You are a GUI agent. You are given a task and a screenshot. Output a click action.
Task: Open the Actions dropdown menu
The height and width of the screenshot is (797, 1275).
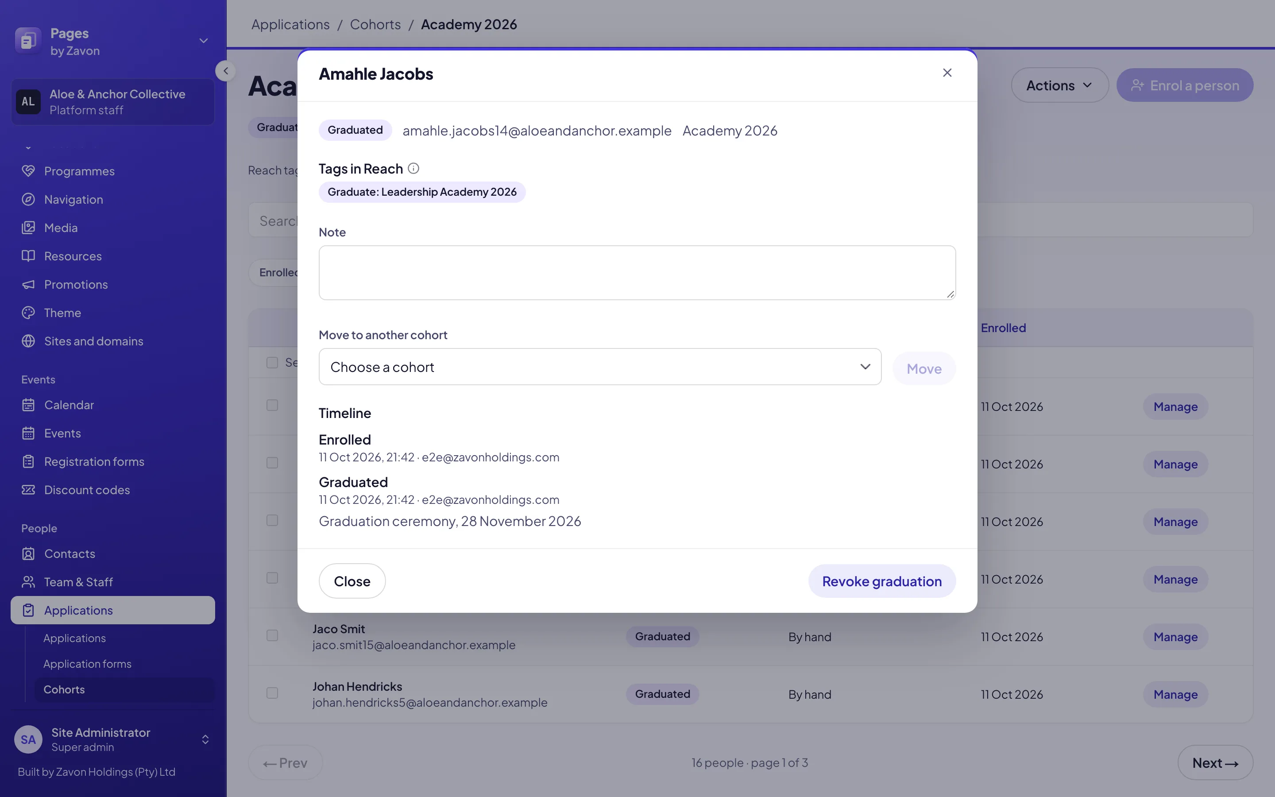(x=1059, y=85)
